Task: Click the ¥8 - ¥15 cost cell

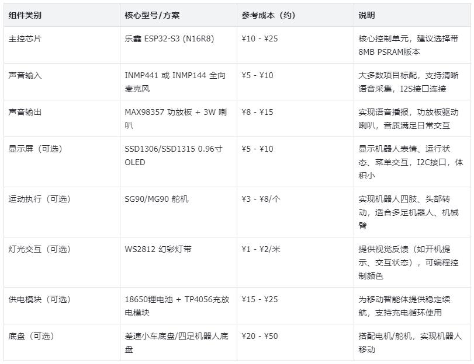Action: [x=295, y=118]
